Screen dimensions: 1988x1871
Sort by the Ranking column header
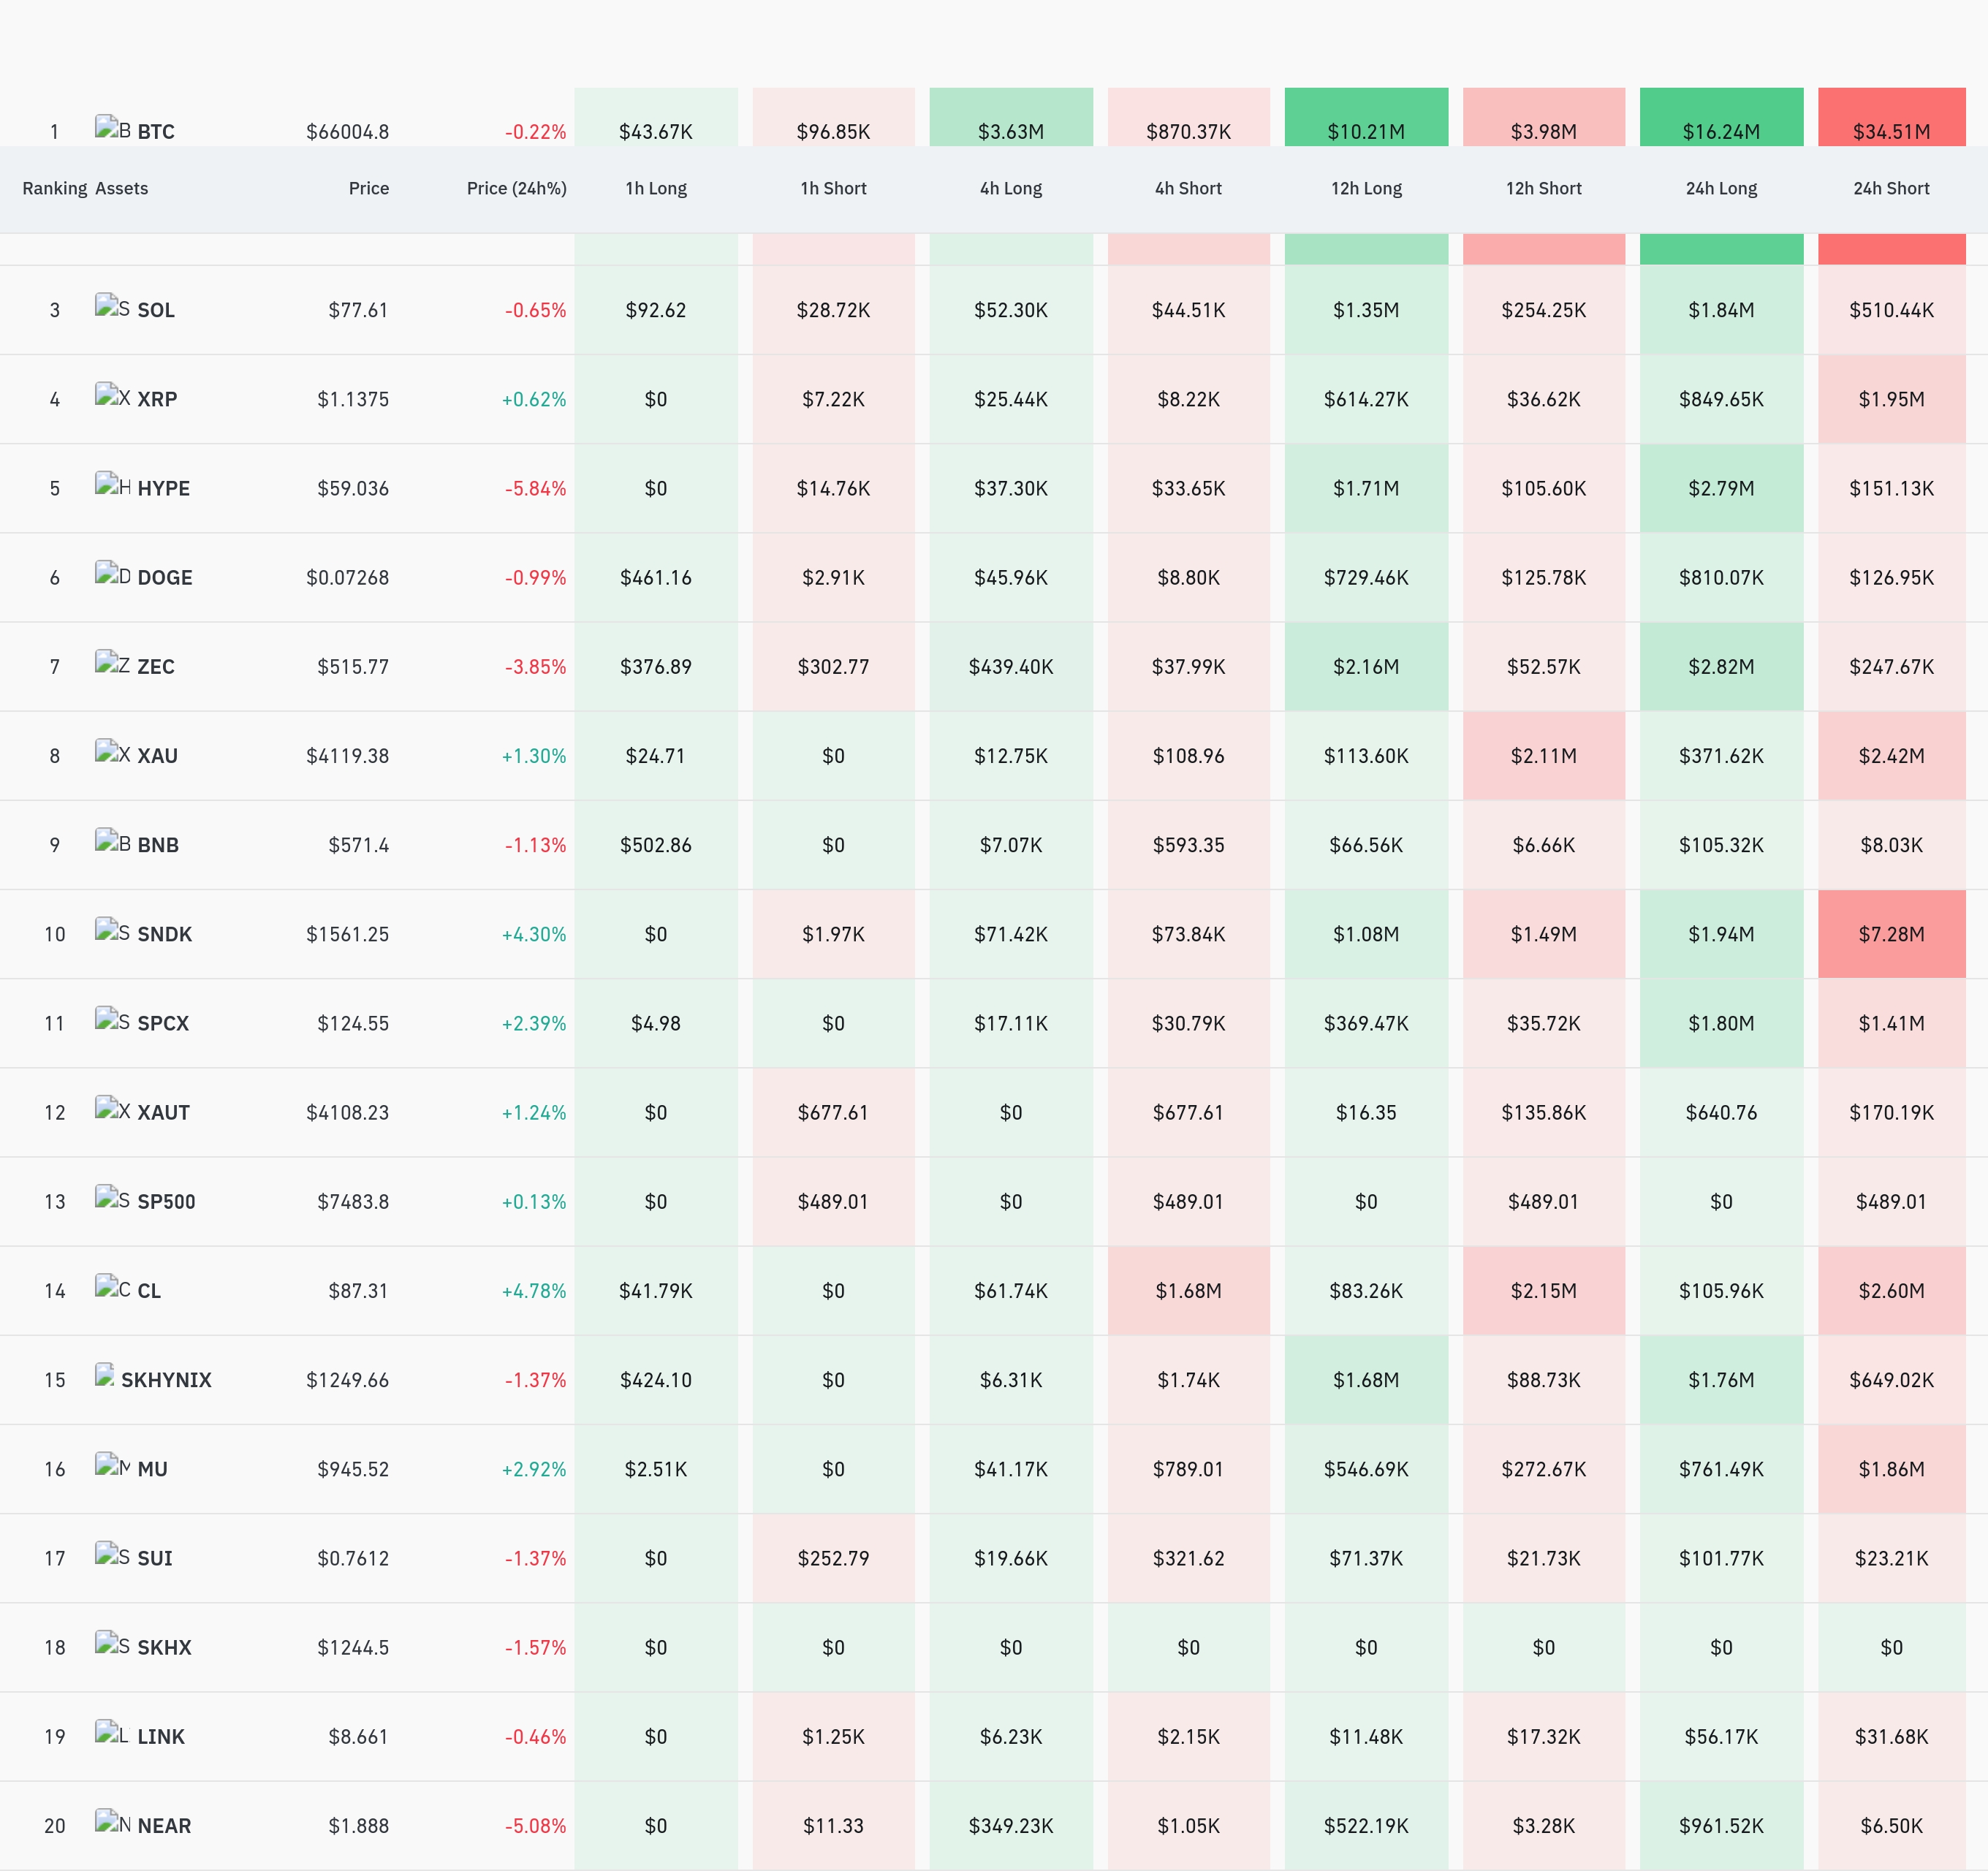click(55, 188)
